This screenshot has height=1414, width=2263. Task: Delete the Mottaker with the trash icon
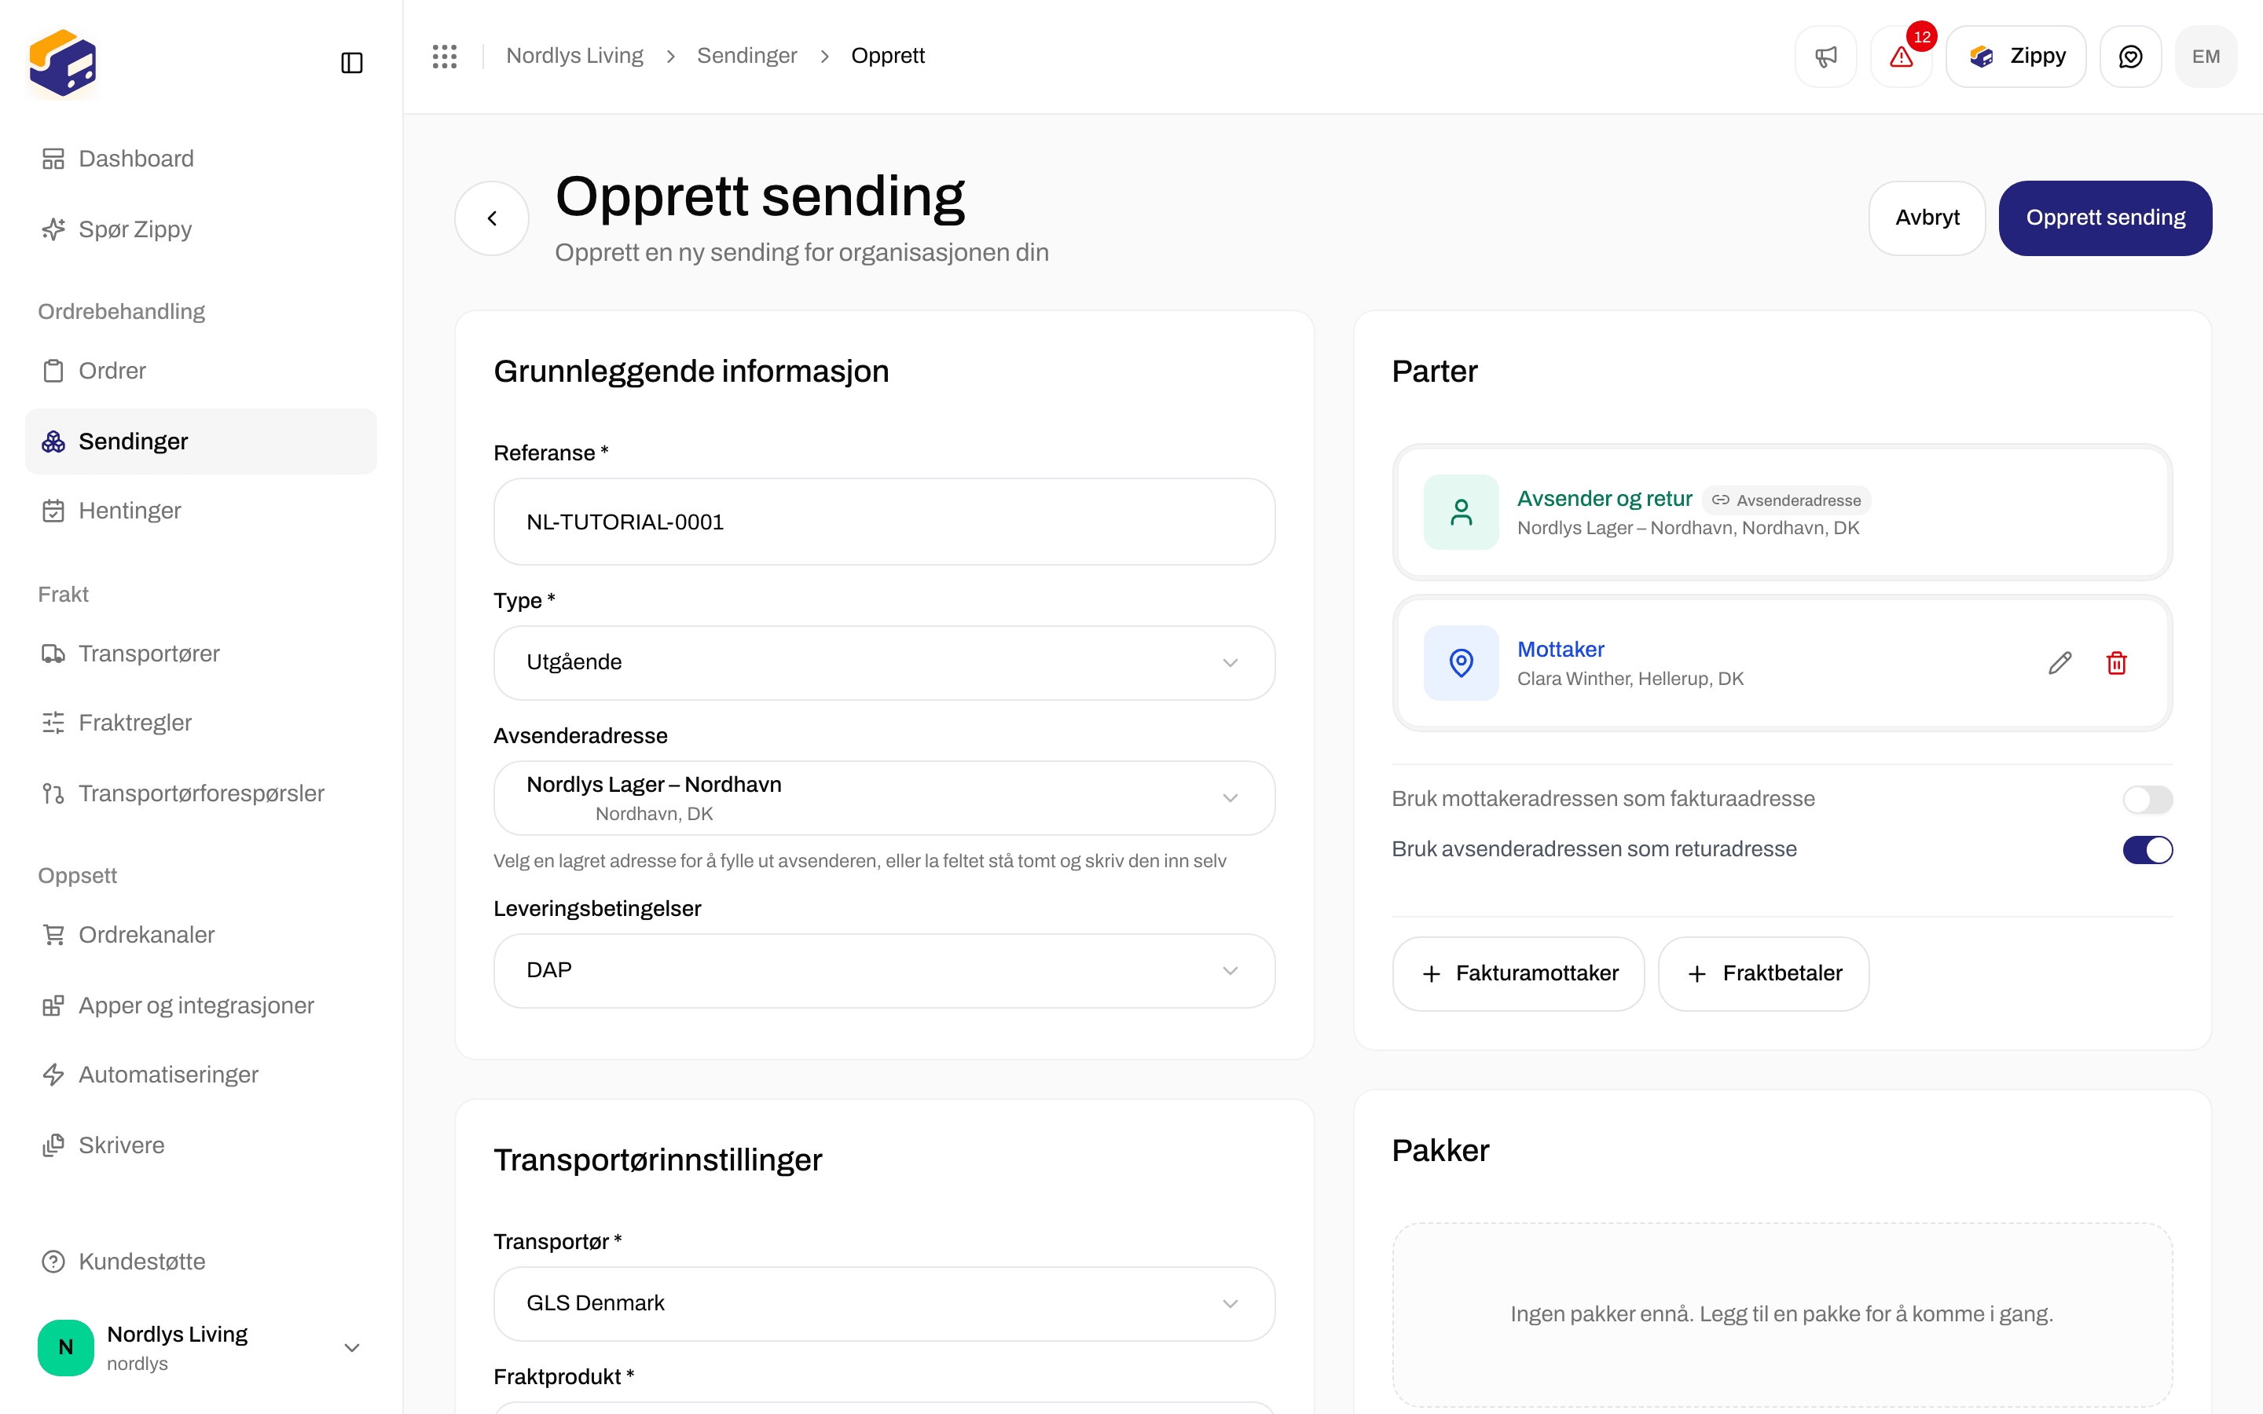(2117, 663)
